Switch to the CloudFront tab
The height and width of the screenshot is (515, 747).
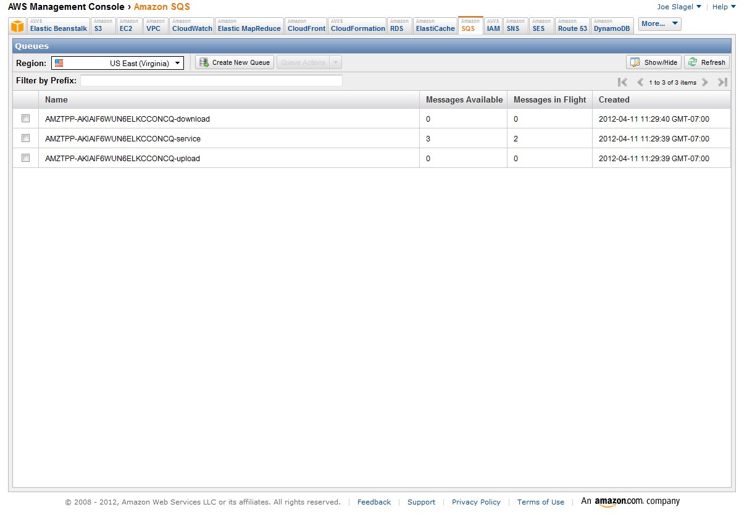pos(306,26)
